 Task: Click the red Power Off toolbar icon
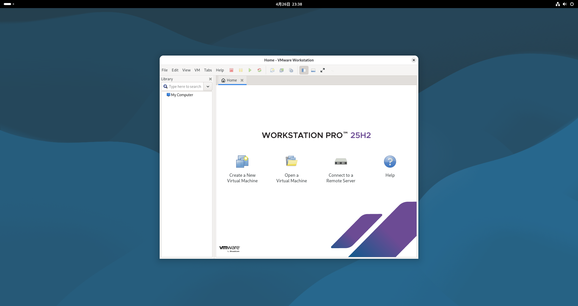[x=231, y=70]
